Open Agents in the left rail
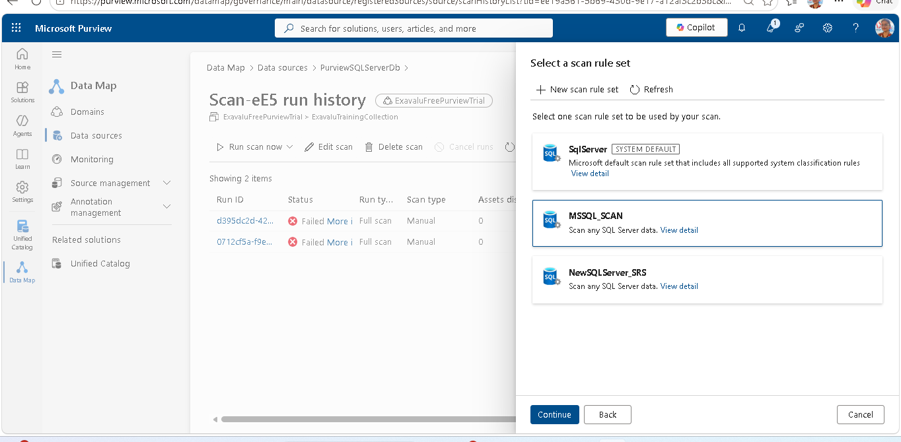The height and width of the screenshot is (442, 901). pos(22,125)
